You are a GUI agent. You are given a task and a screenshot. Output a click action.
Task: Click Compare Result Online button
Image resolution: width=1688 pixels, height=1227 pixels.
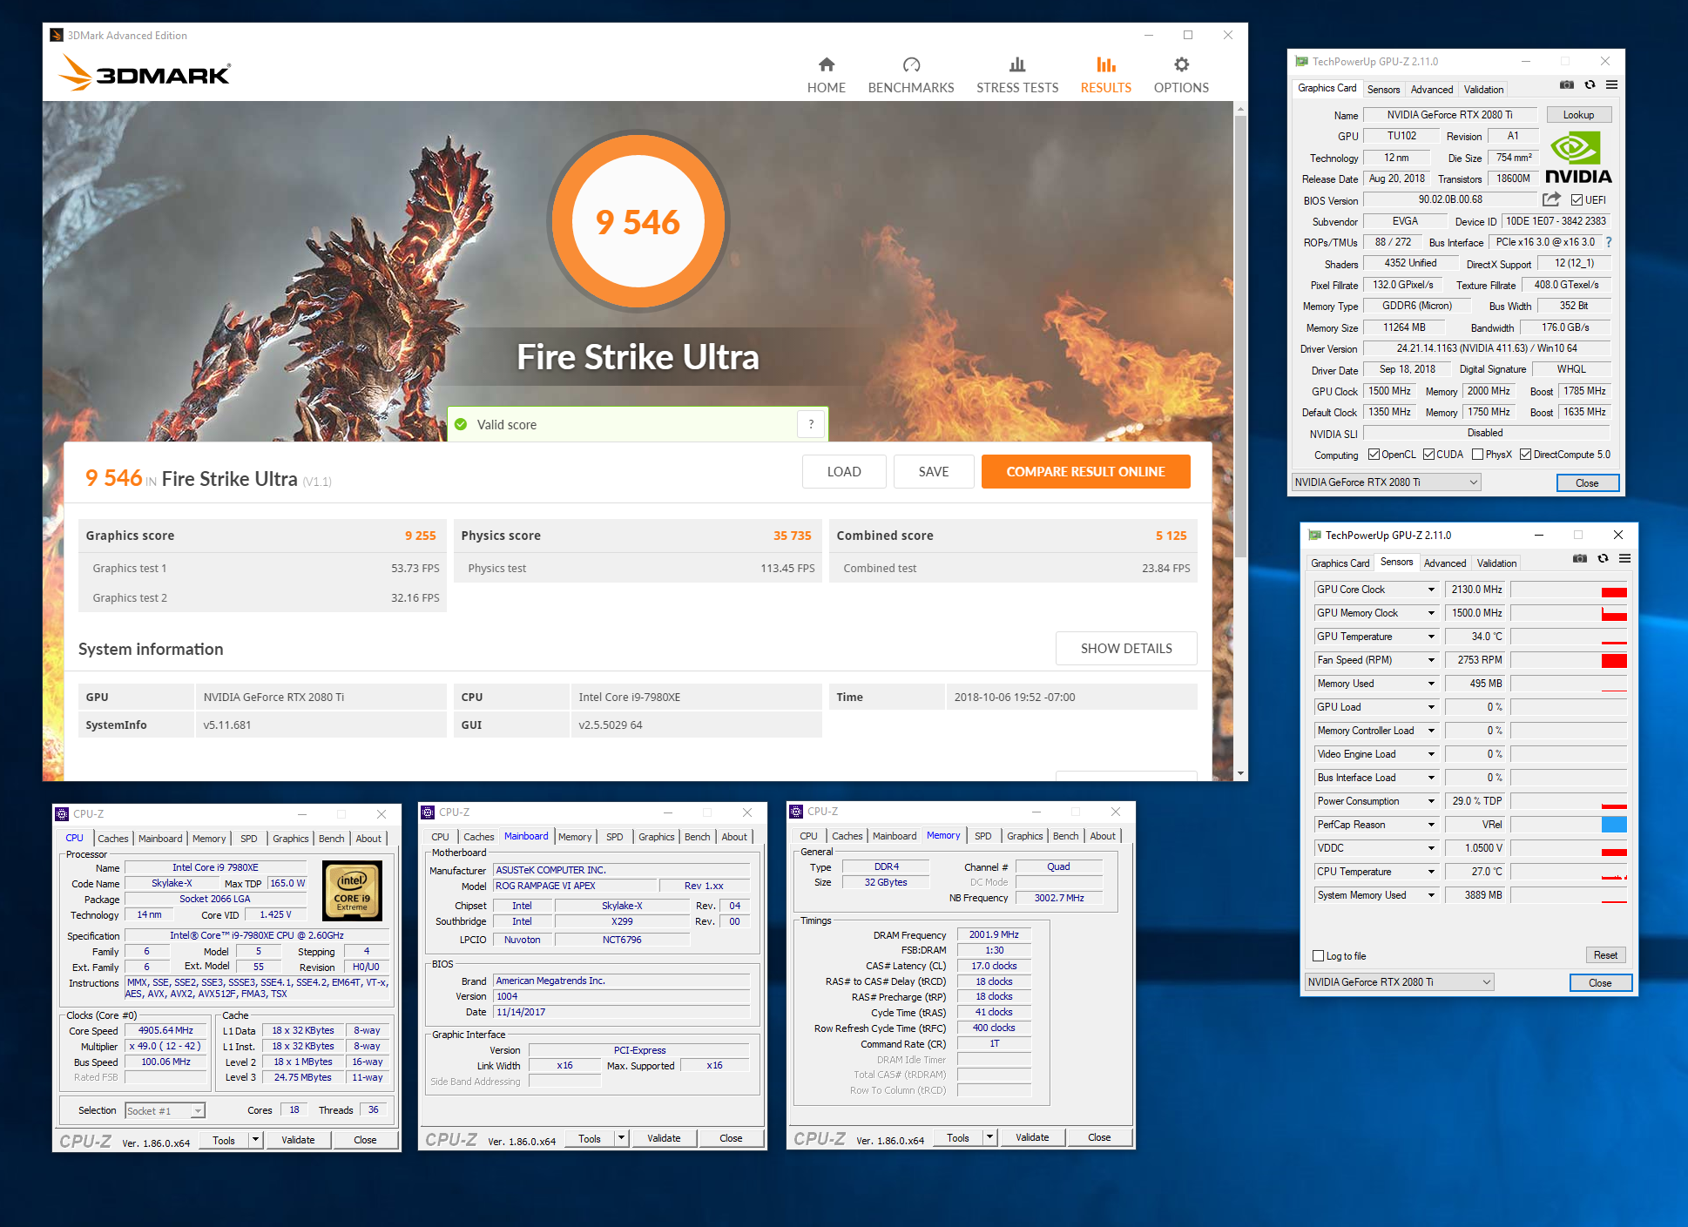pos(1085,472)
